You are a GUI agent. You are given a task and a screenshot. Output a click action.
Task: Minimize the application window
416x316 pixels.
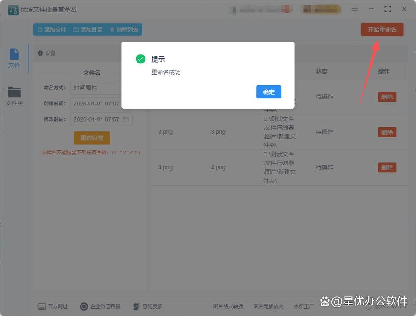[x=371, y=9]
